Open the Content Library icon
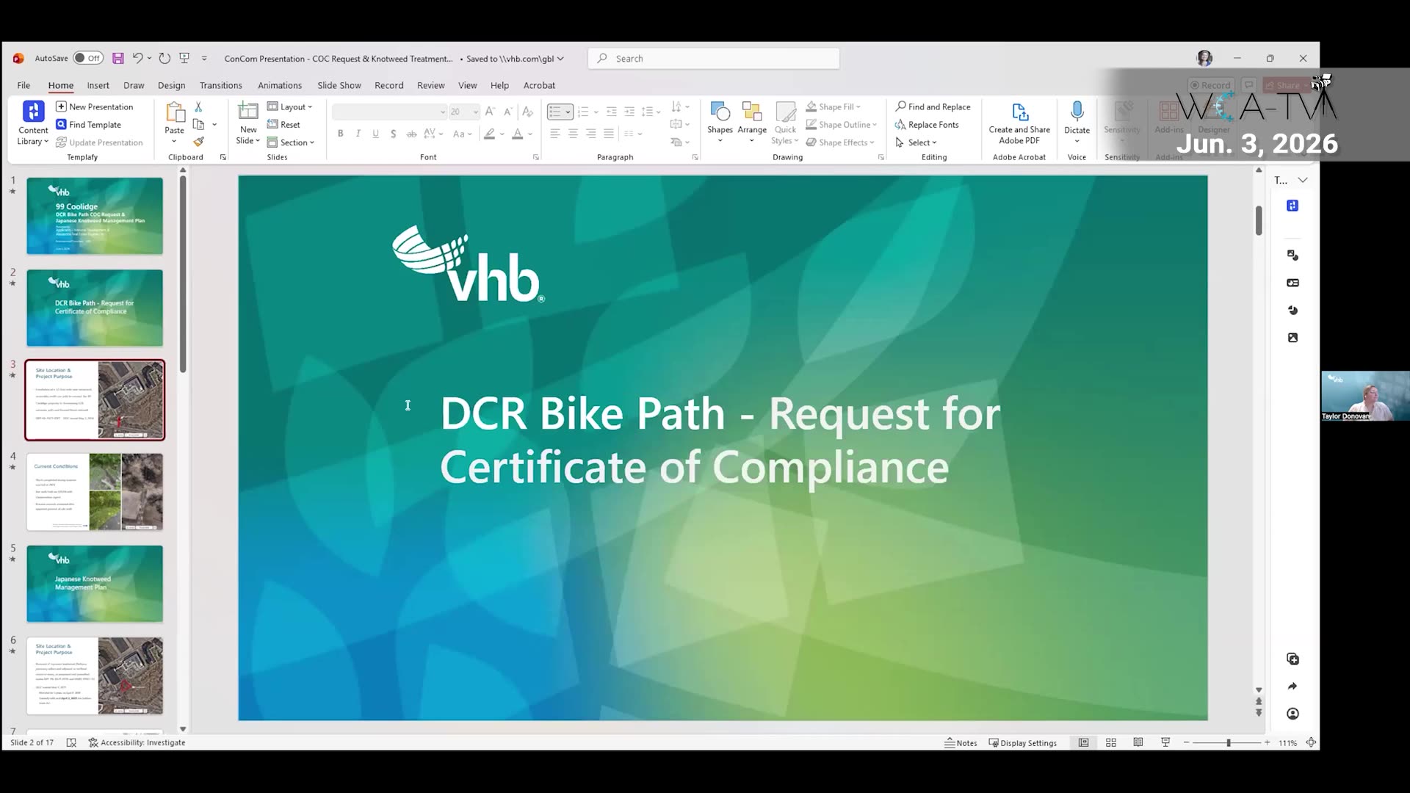 coord(33,111)
